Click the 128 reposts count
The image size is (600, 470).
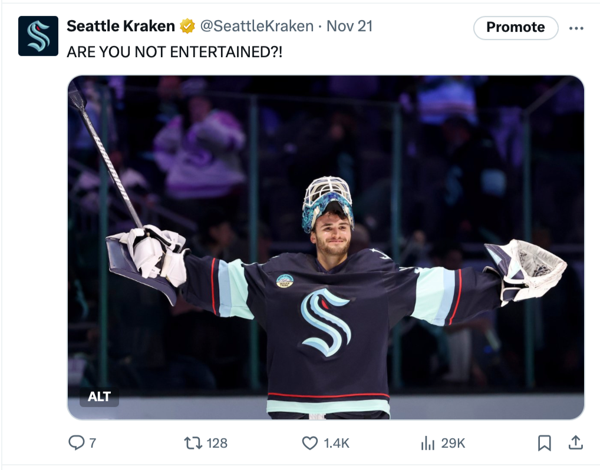tap(217, 443)
